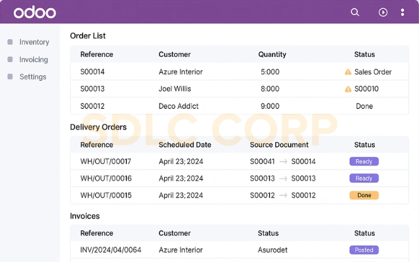419x262 pixels.
Task: Click scheduled date of WH/OUT/00016
Action: (181, 178)
